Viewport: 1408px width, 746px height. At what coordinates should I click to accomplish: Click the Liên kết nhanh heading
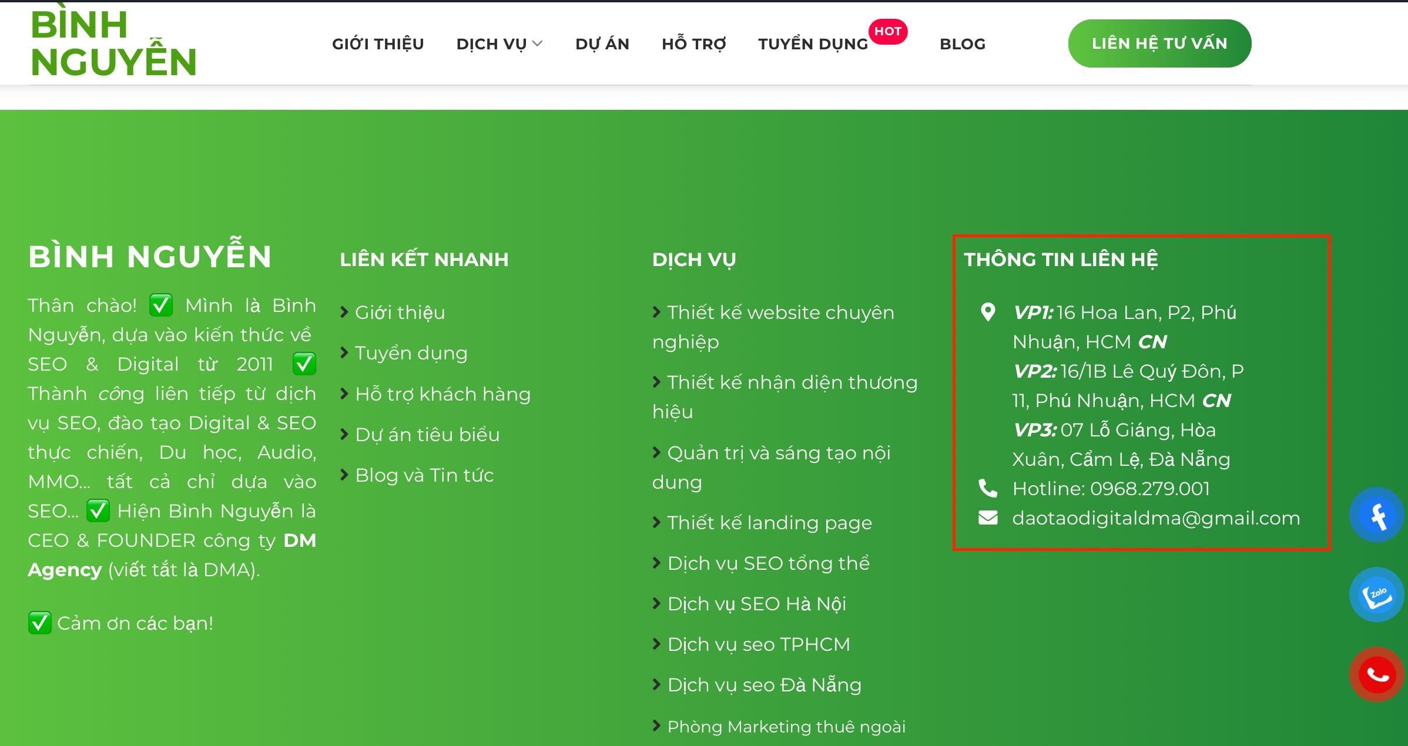pyautogui.click(x=424, y=259)
